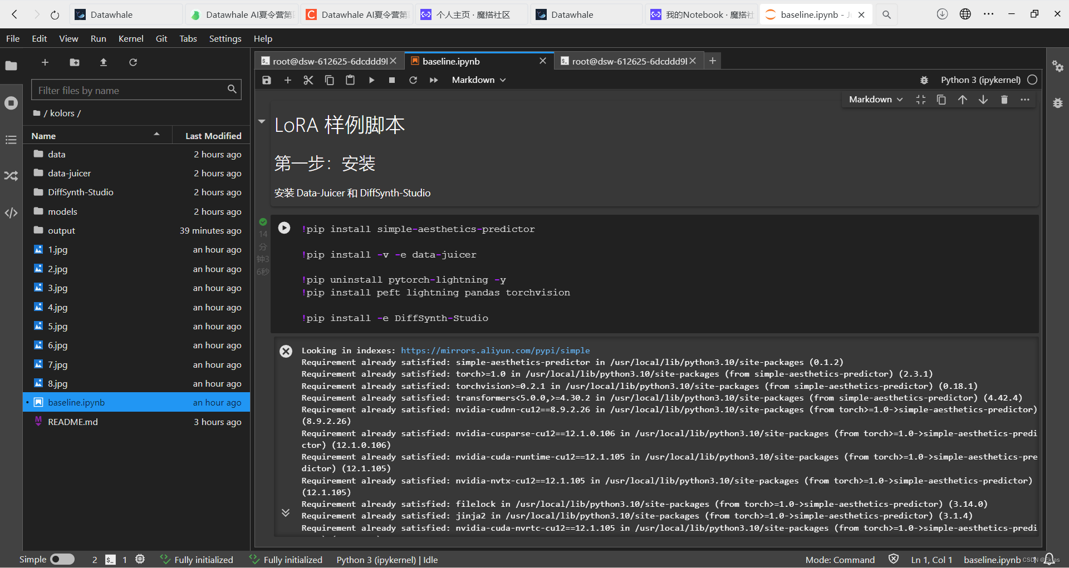The height and width of the screenshot is (568, 1069).
Task: Interrupt the kernel with stop icon
Action: click(392, 80)
